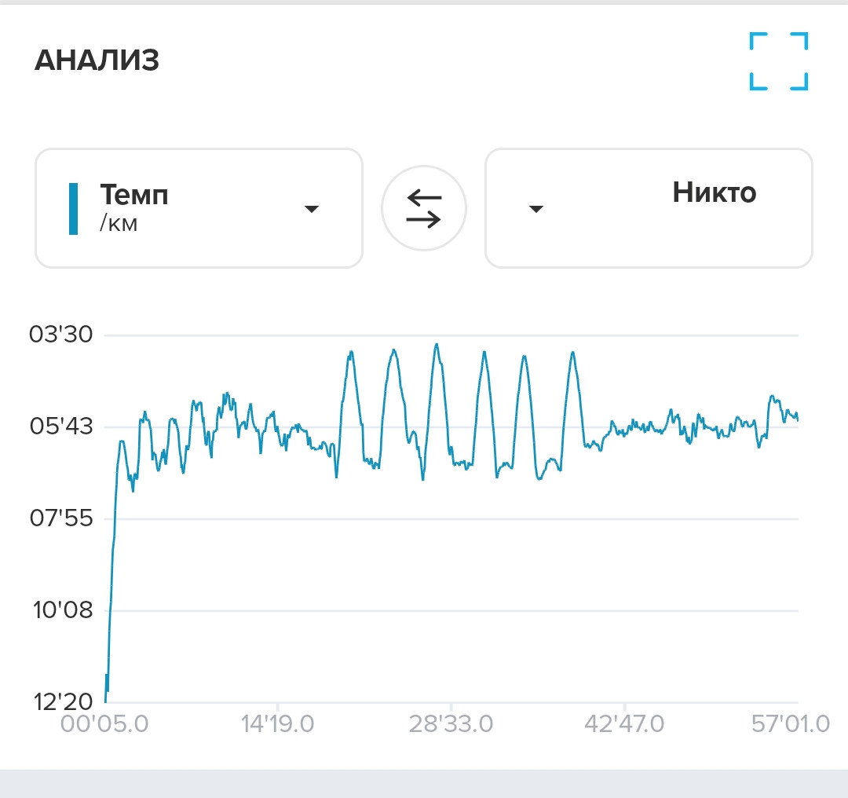This screenshot has height=798, width=848.
Task: Open fullscreen chart view icon
Action: 779,61
